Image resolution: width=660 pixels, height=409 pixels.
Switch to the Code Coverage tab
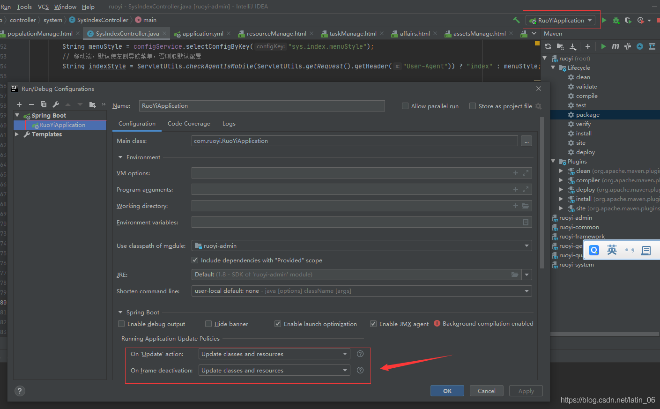(x=189, y=123)
